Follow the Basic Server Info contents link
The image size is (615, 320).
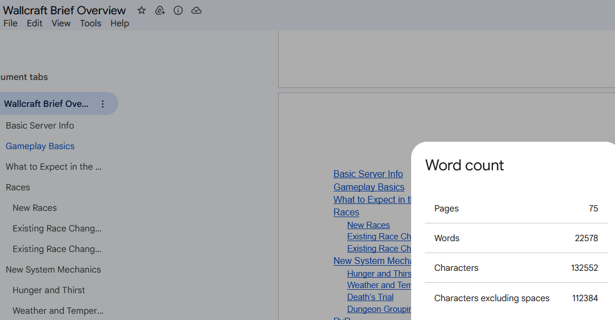(368, 174)
